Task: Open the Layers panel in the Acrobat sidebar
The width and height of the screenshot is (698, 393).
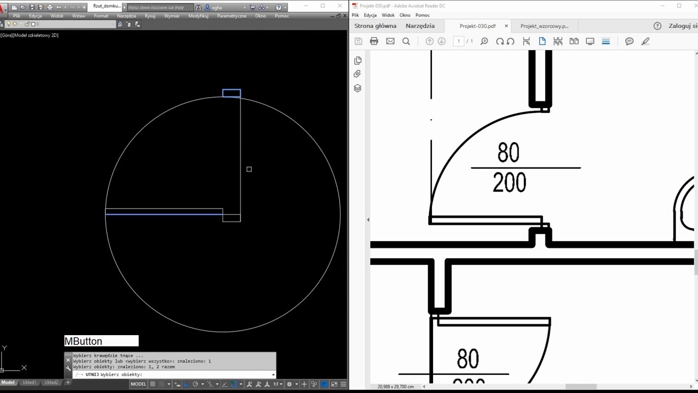Action: [x=358, y=88]
